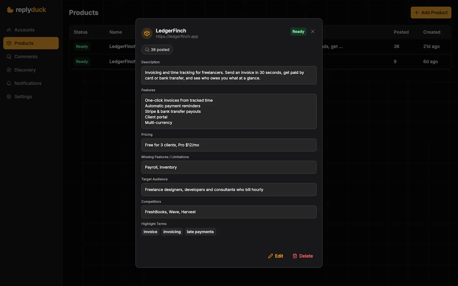458x286 pixels.
Task: Open the Discovery section
Action: [x=31, y=70]
